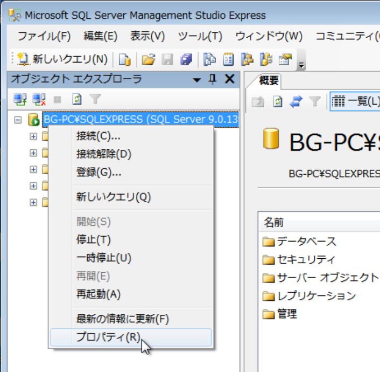Open the 編集(E) menu

100,37
